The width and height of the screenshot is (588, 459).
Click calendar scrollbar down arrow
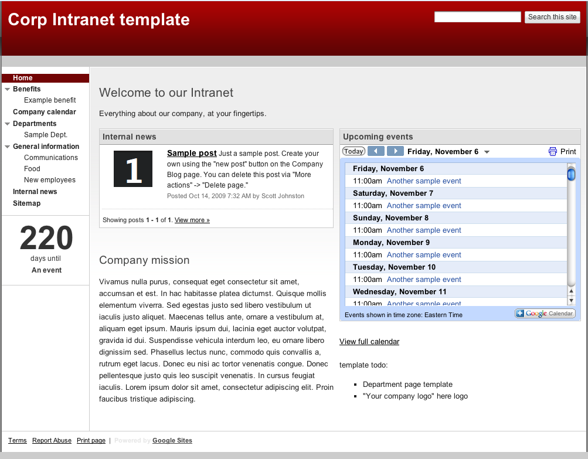[572, 300]
